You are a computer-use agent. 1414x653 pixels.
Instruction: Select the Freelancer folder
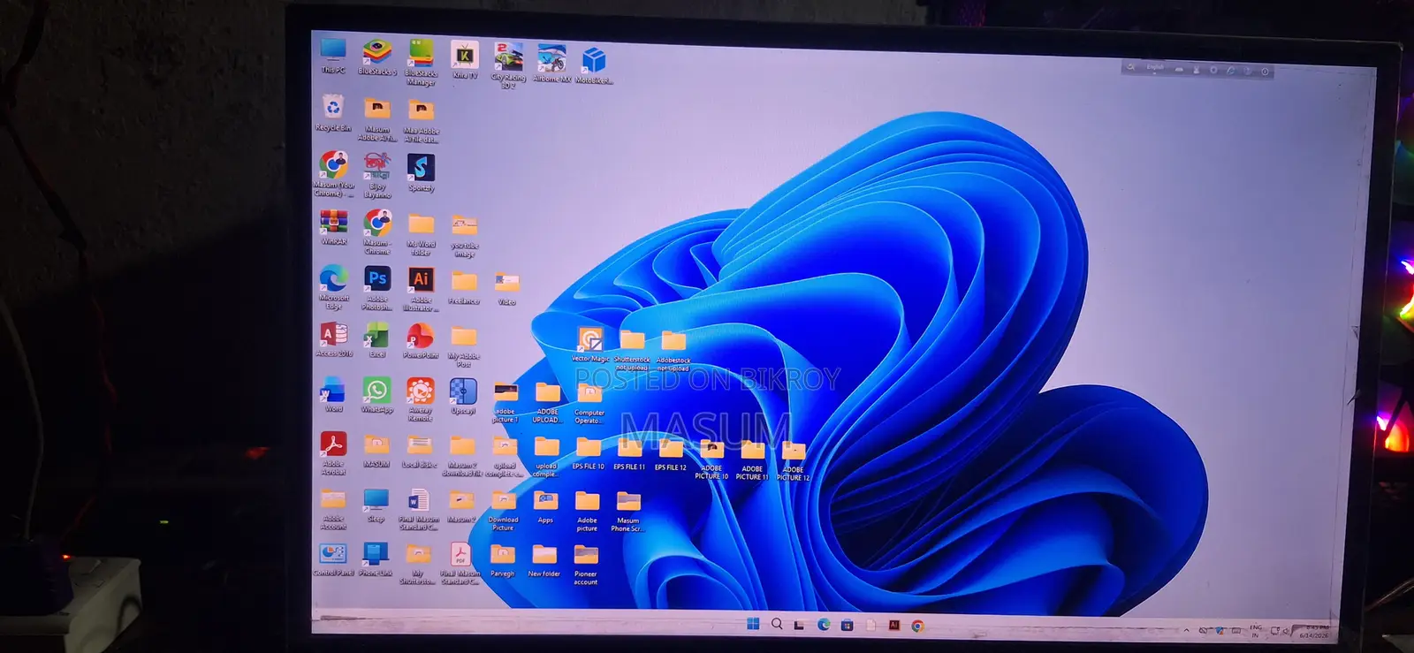[x=464, y=289]
